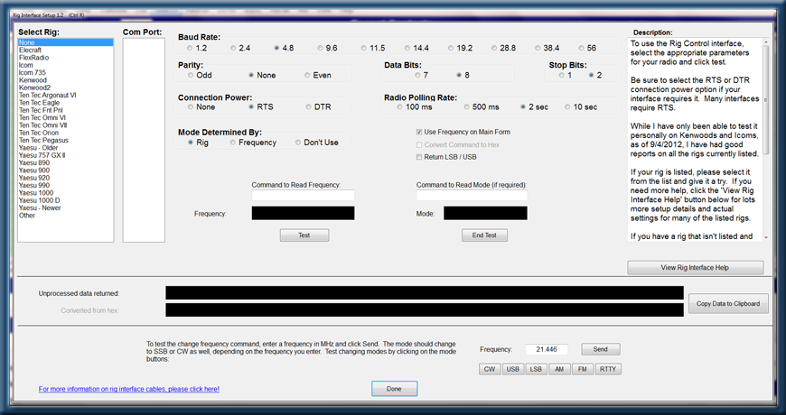Switch mode to FM
Viewport: 786px width, 415px height.
[583, 370]
